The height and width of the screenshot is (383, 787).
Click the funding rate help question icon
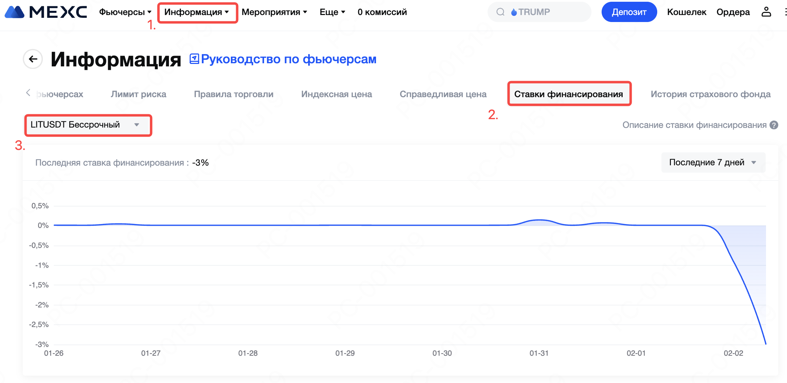[774, 125]
